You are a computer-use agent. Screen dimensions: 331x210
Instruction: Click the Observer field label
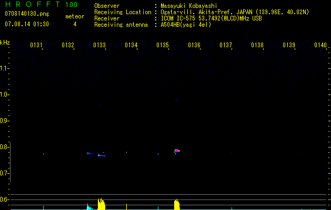(107, 6)
